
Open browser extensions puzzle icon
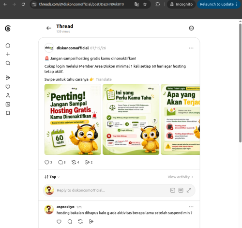coord(158,4)
